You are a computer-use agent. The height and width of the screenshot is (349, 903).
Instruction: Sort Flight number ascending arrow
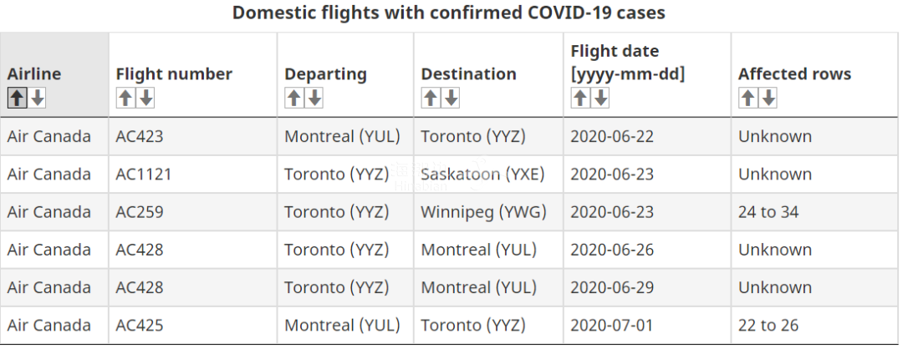coord(125,99)
